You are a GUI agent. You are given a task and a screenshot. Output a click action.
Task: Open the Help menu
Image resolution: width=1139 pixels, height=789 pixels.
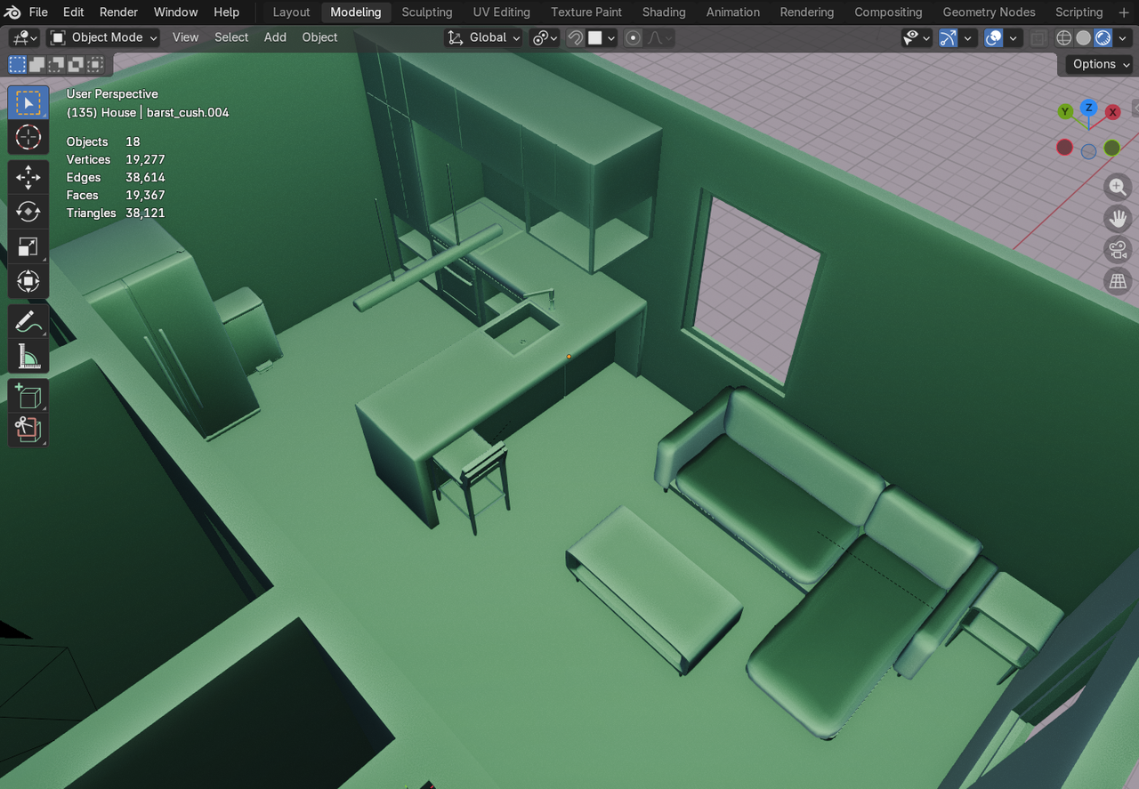click(x=226, y=12)
